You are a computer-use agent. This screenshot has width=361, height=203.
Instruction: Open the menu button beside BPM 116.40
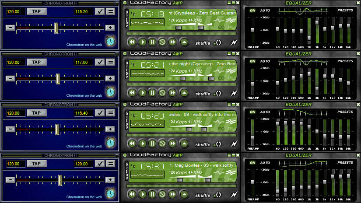(111, 113)
